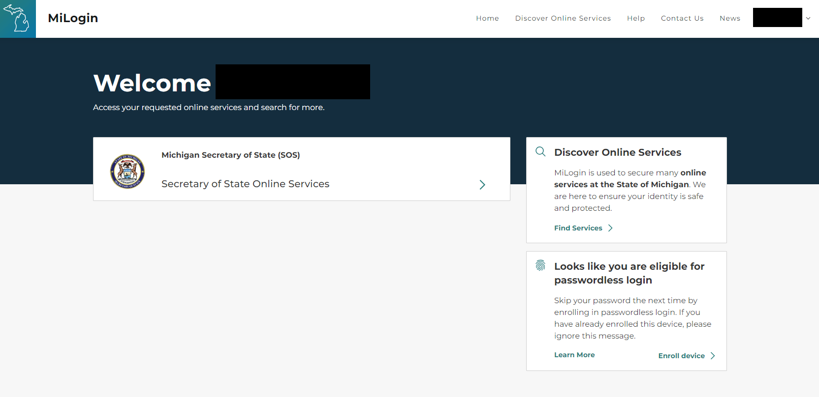Click the 'Access your requested online services' subtitle
Screen dimensions: 819x397
pos(209,107)
